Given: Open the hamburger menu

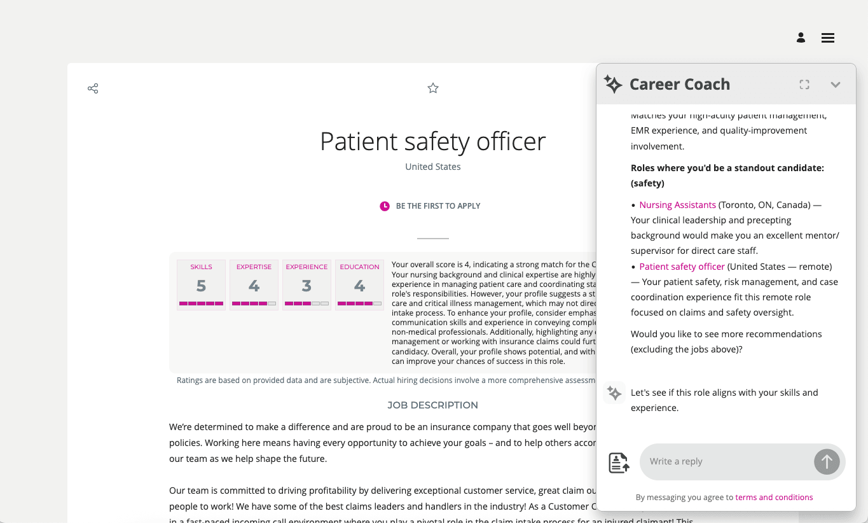Looking at the screenshot, I should tap(827, 38).
